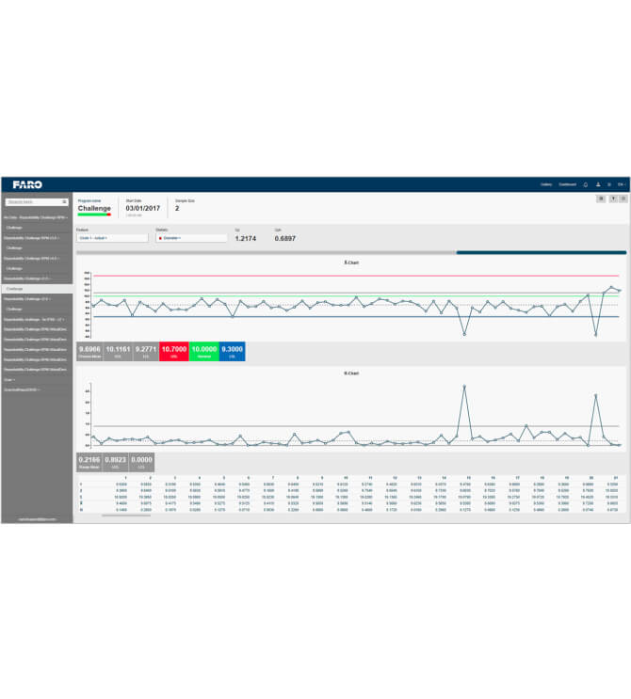
Task: Click the filter icon button
Action: point(612,199)
